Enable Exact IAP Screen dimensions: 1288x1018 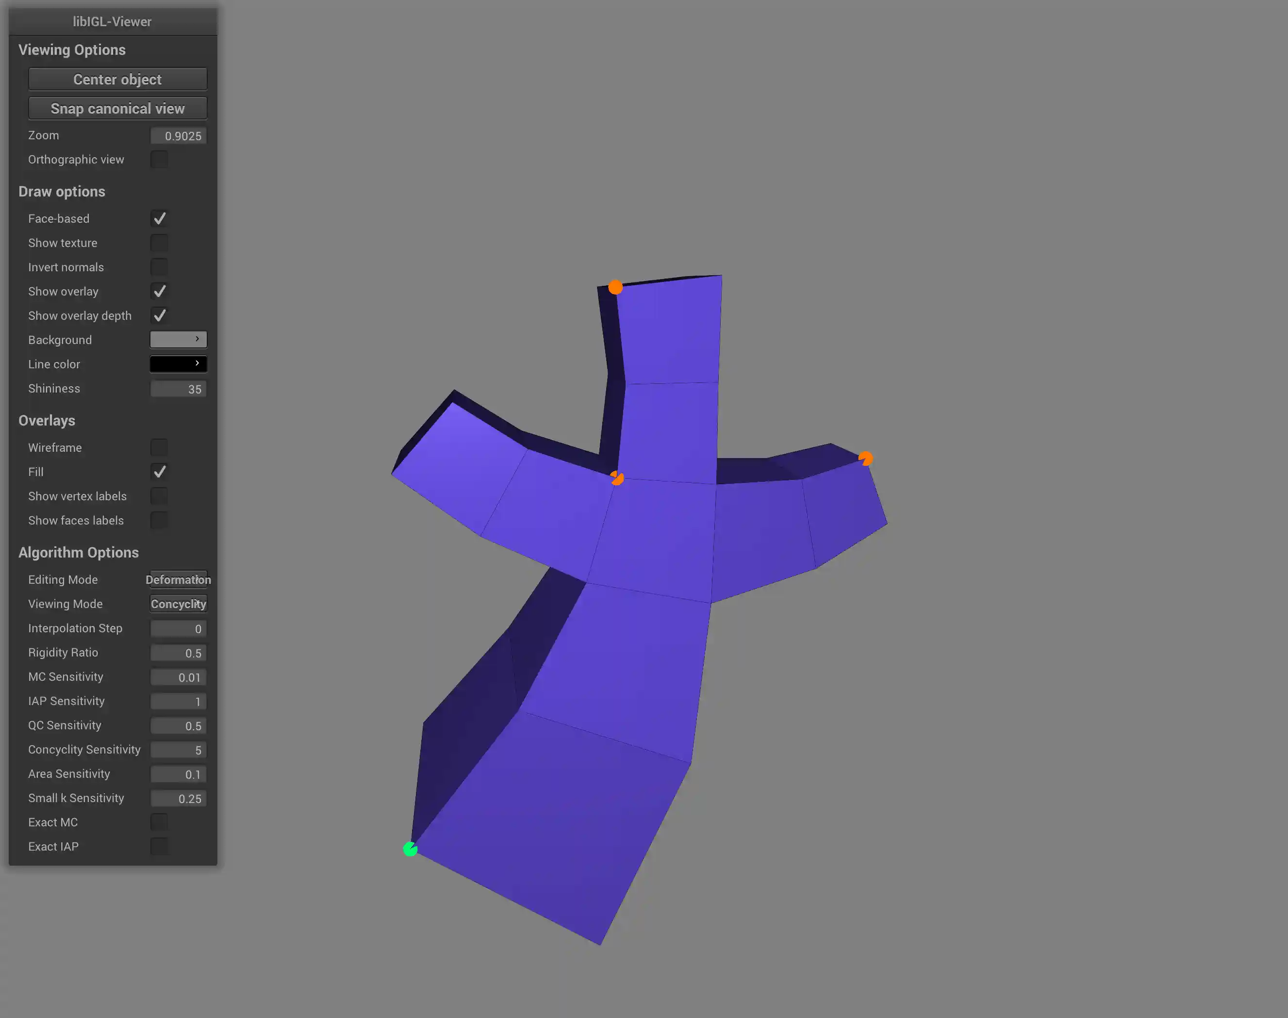(159, 846)
